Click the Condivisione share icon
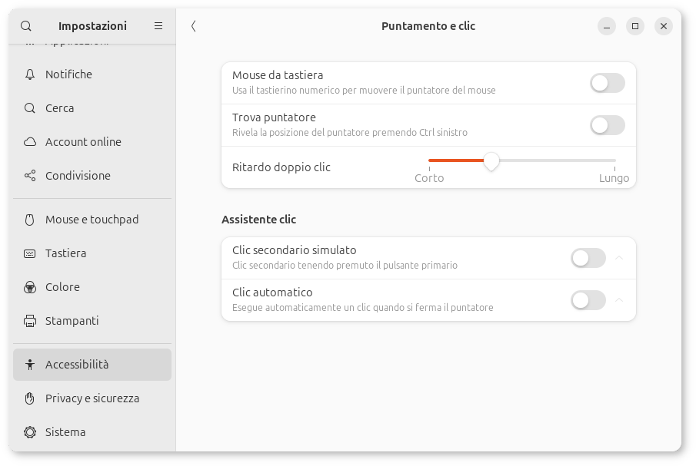Image resolution: width=696 pixels, height=466 pixels. tap(30, 176)
